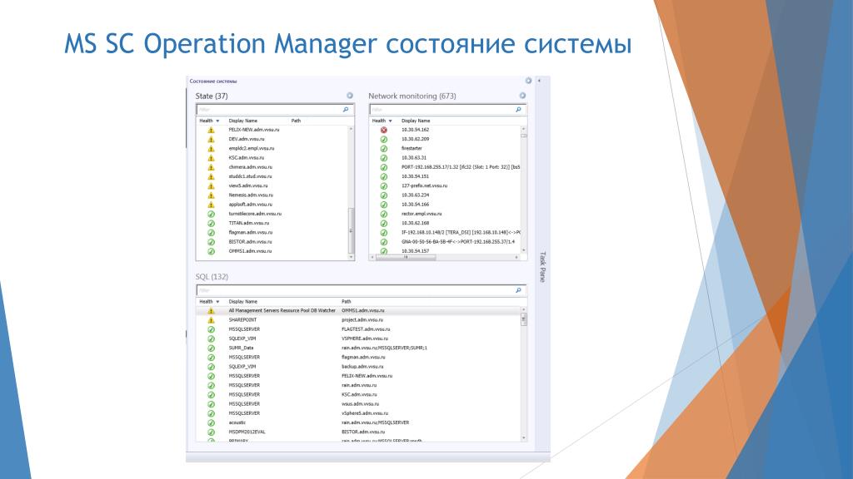
Task: Click the healthy icon for 10.30.62.168
Action: coord(383,223)
